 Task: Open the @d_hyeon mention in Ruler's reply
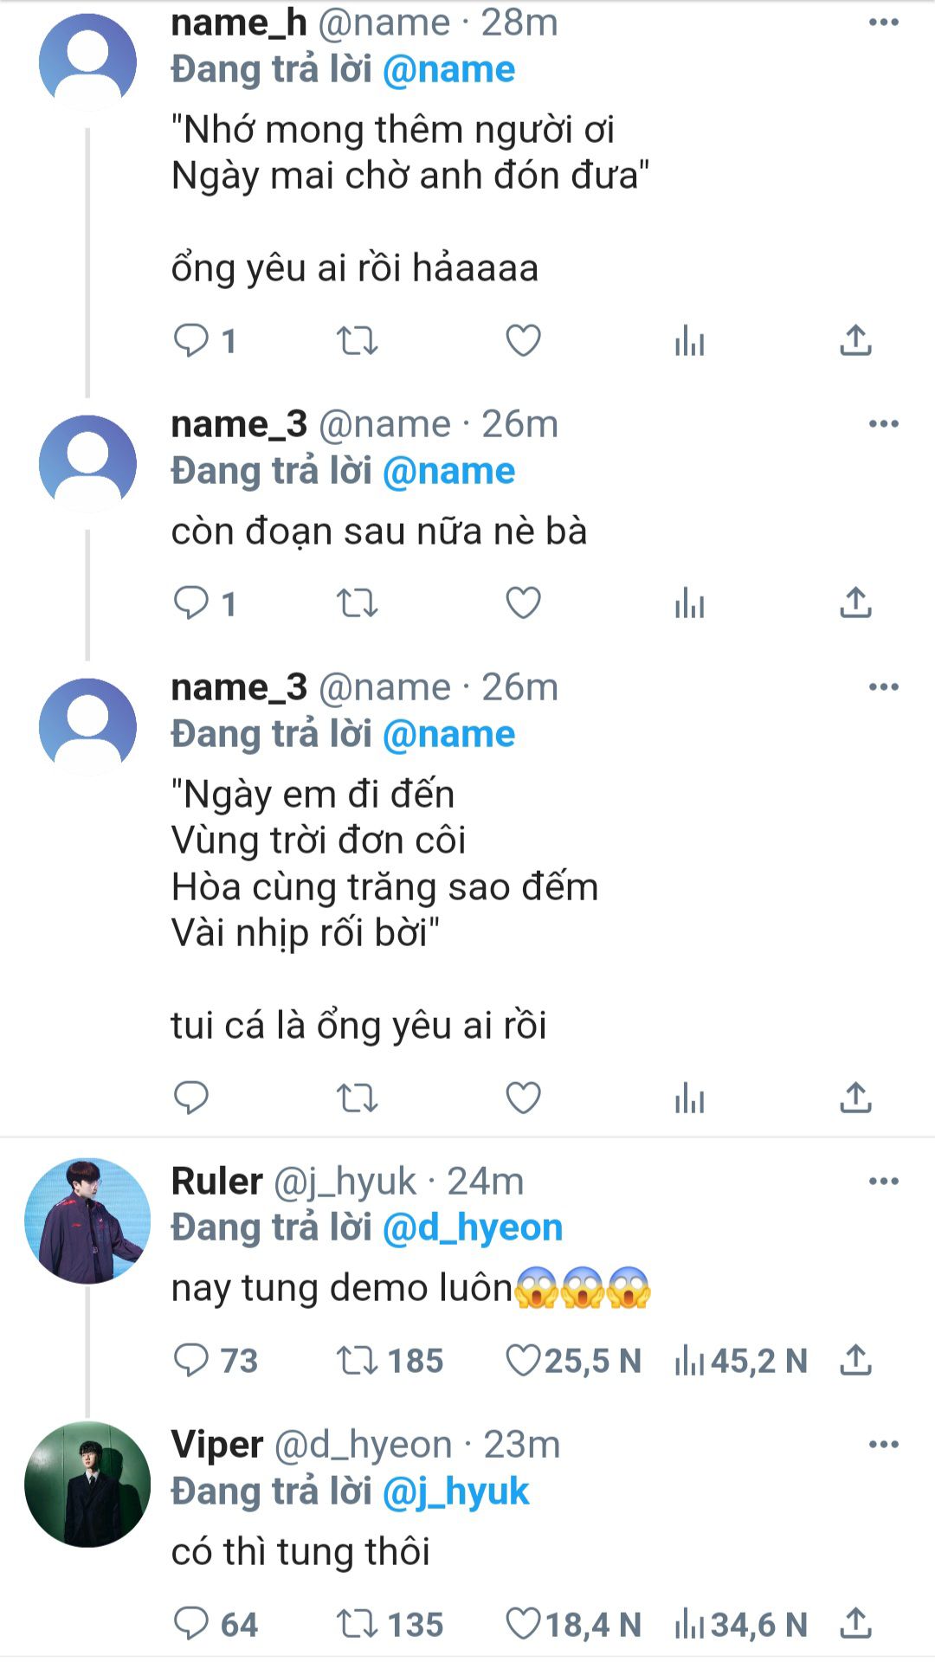473,1227
